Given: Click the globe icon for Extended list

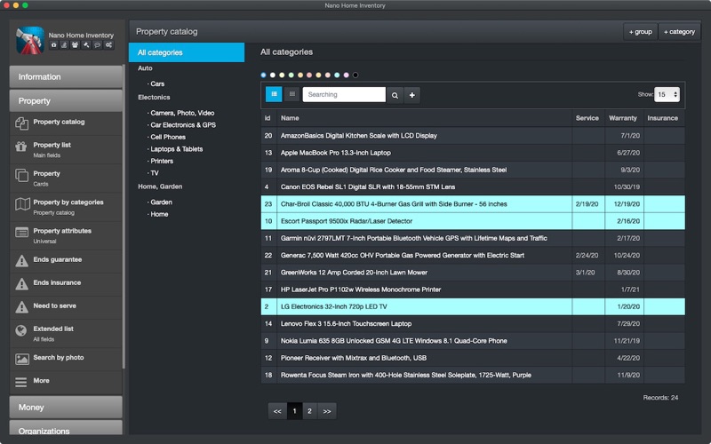Looking at the screenshot, I should 20,330.
